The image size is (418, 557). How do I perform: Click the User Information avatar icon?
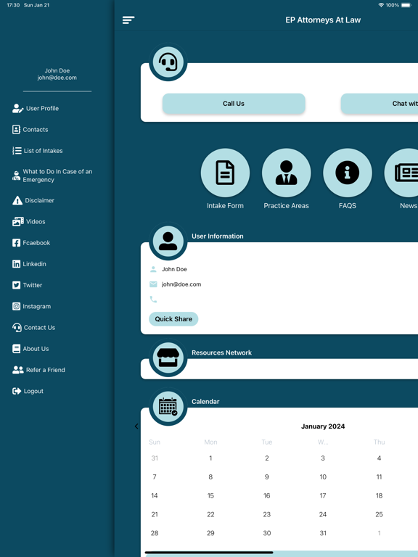coord(168,242)
